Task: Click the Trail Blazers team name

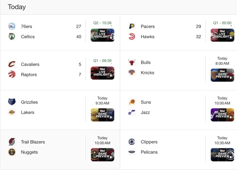Action: point(33,142)
